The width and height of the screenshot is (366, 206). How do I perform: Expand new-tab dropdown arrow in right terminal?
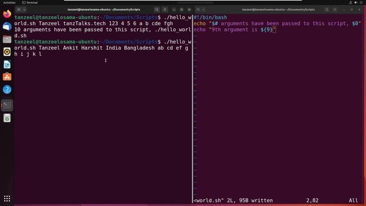click(x=204, y=10)
